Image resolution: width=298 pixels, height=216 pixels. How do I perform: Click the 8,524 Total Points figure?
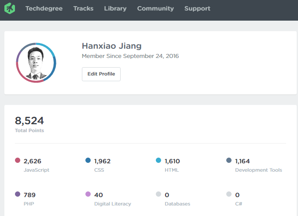tap(29, 121)
